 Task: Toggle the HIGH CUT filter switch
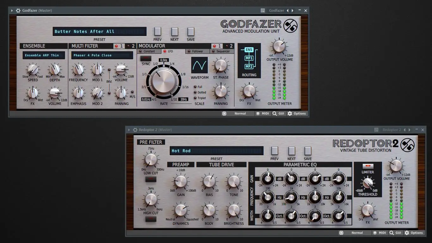151,219
